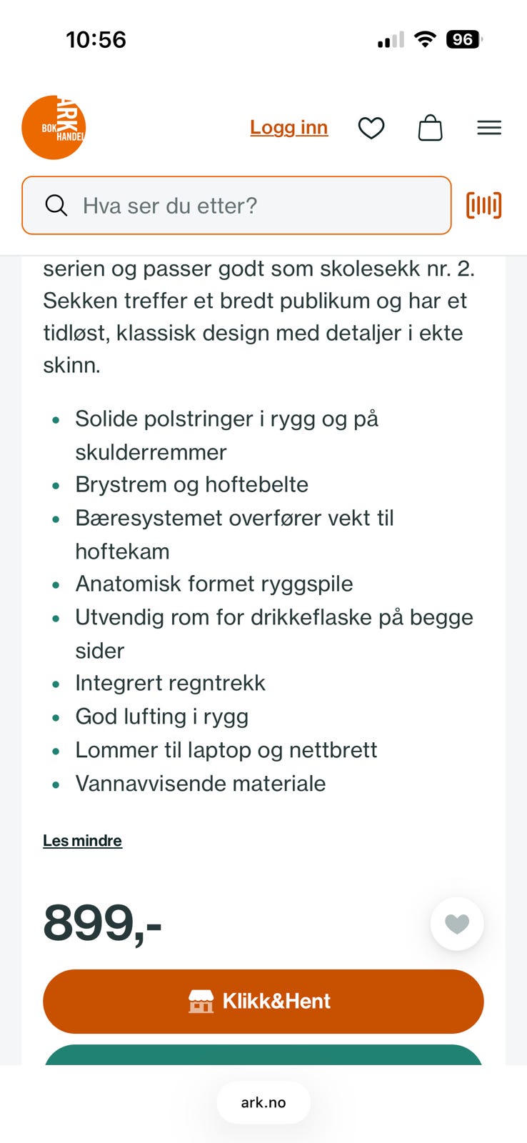Click the ARK Bokhandel logo
The width and height of the screenshot is (527, 1143).
[54, 126]
